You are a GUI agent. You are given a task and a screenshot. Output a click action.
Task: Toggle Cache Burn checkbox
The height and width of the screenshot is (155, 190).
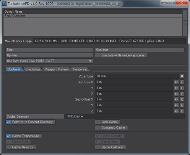[x=108, y=142]
